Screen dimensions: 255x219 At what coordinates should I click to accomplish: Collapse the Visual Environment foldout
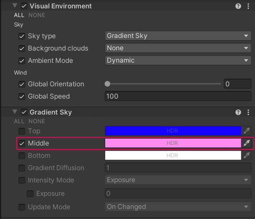pyautogui.click(x=14, y=6)
